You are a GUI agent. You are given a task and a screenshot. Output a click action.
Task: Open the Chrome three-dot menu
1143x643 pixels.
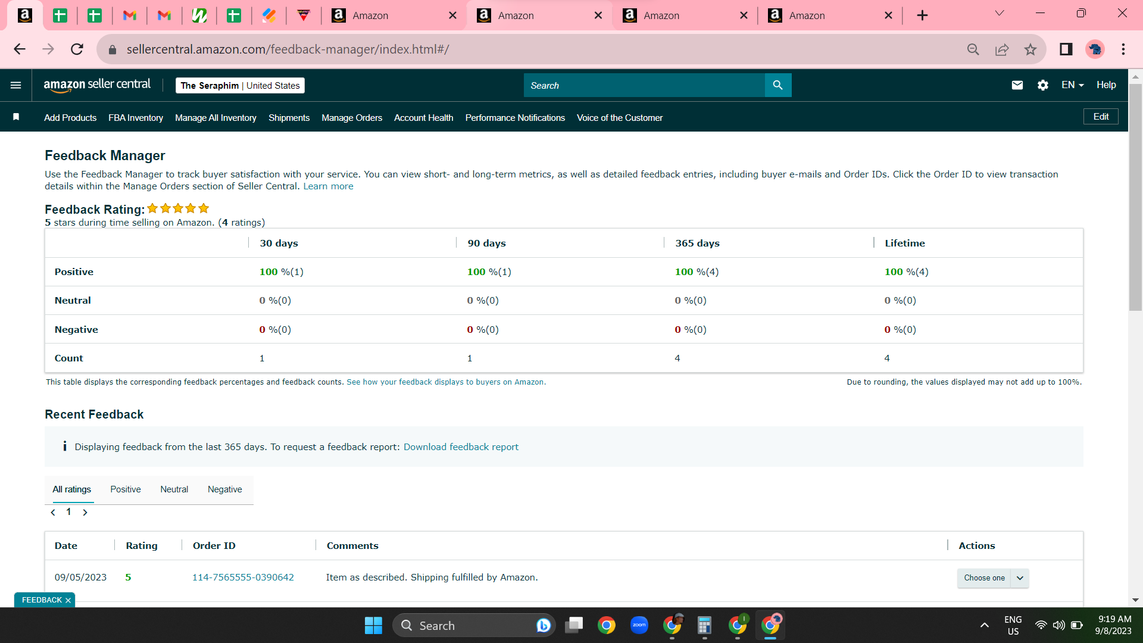tap(1123, 49)
